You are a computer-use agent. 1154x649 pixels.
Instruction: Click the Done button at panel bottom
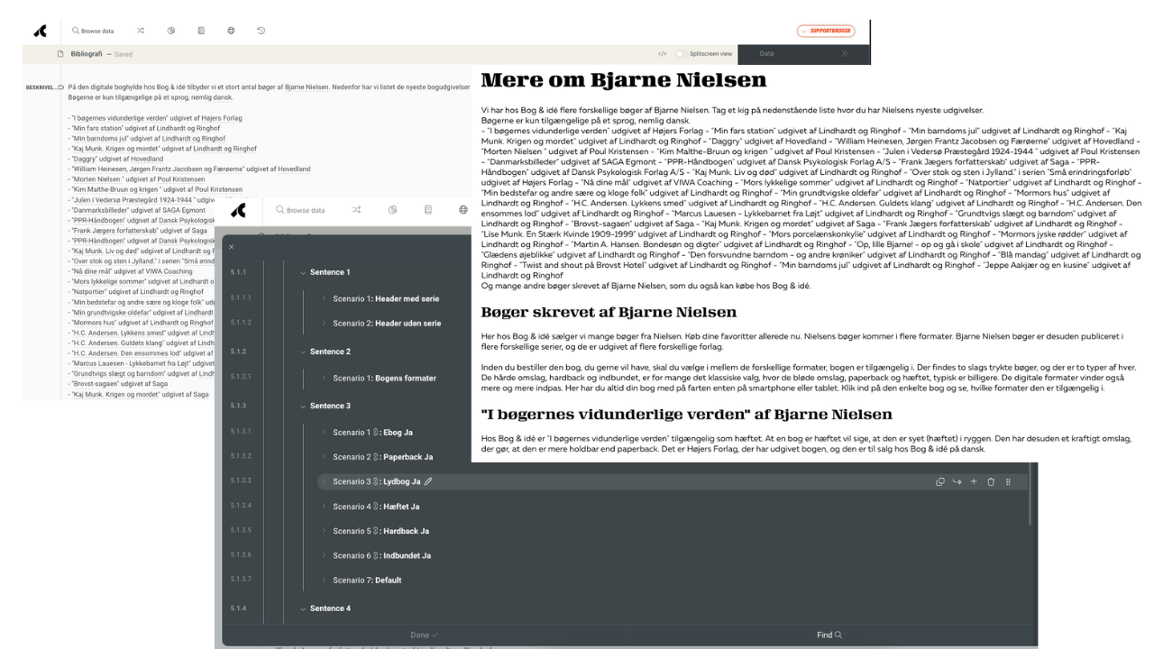pos(424,635)
